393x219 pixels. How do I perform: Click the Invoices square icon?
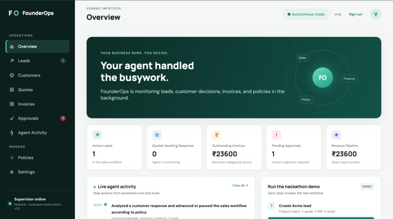coord(12,104)
